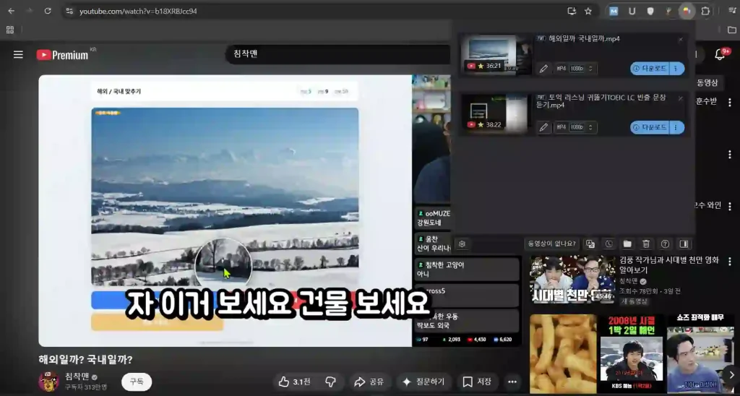
Task: Click the 구독 subscribe button
Action: (137, 382)
